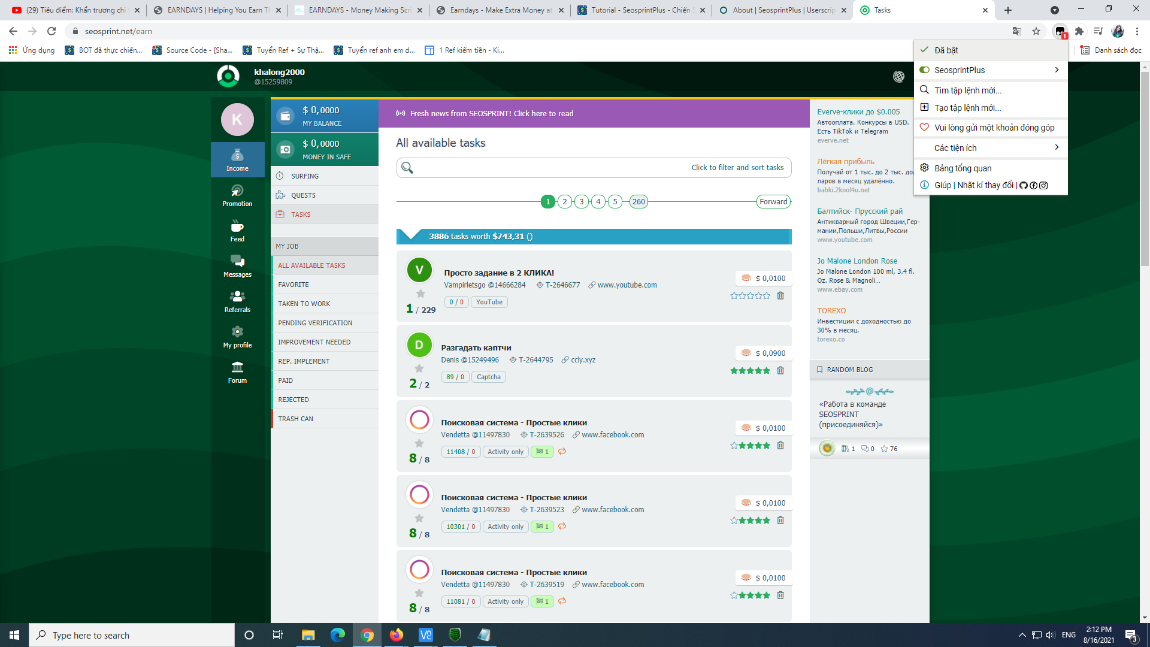Favorite the Просто задание в 2 КЛИКА task star
This screenshot has width=1150, height=647.
420,294
